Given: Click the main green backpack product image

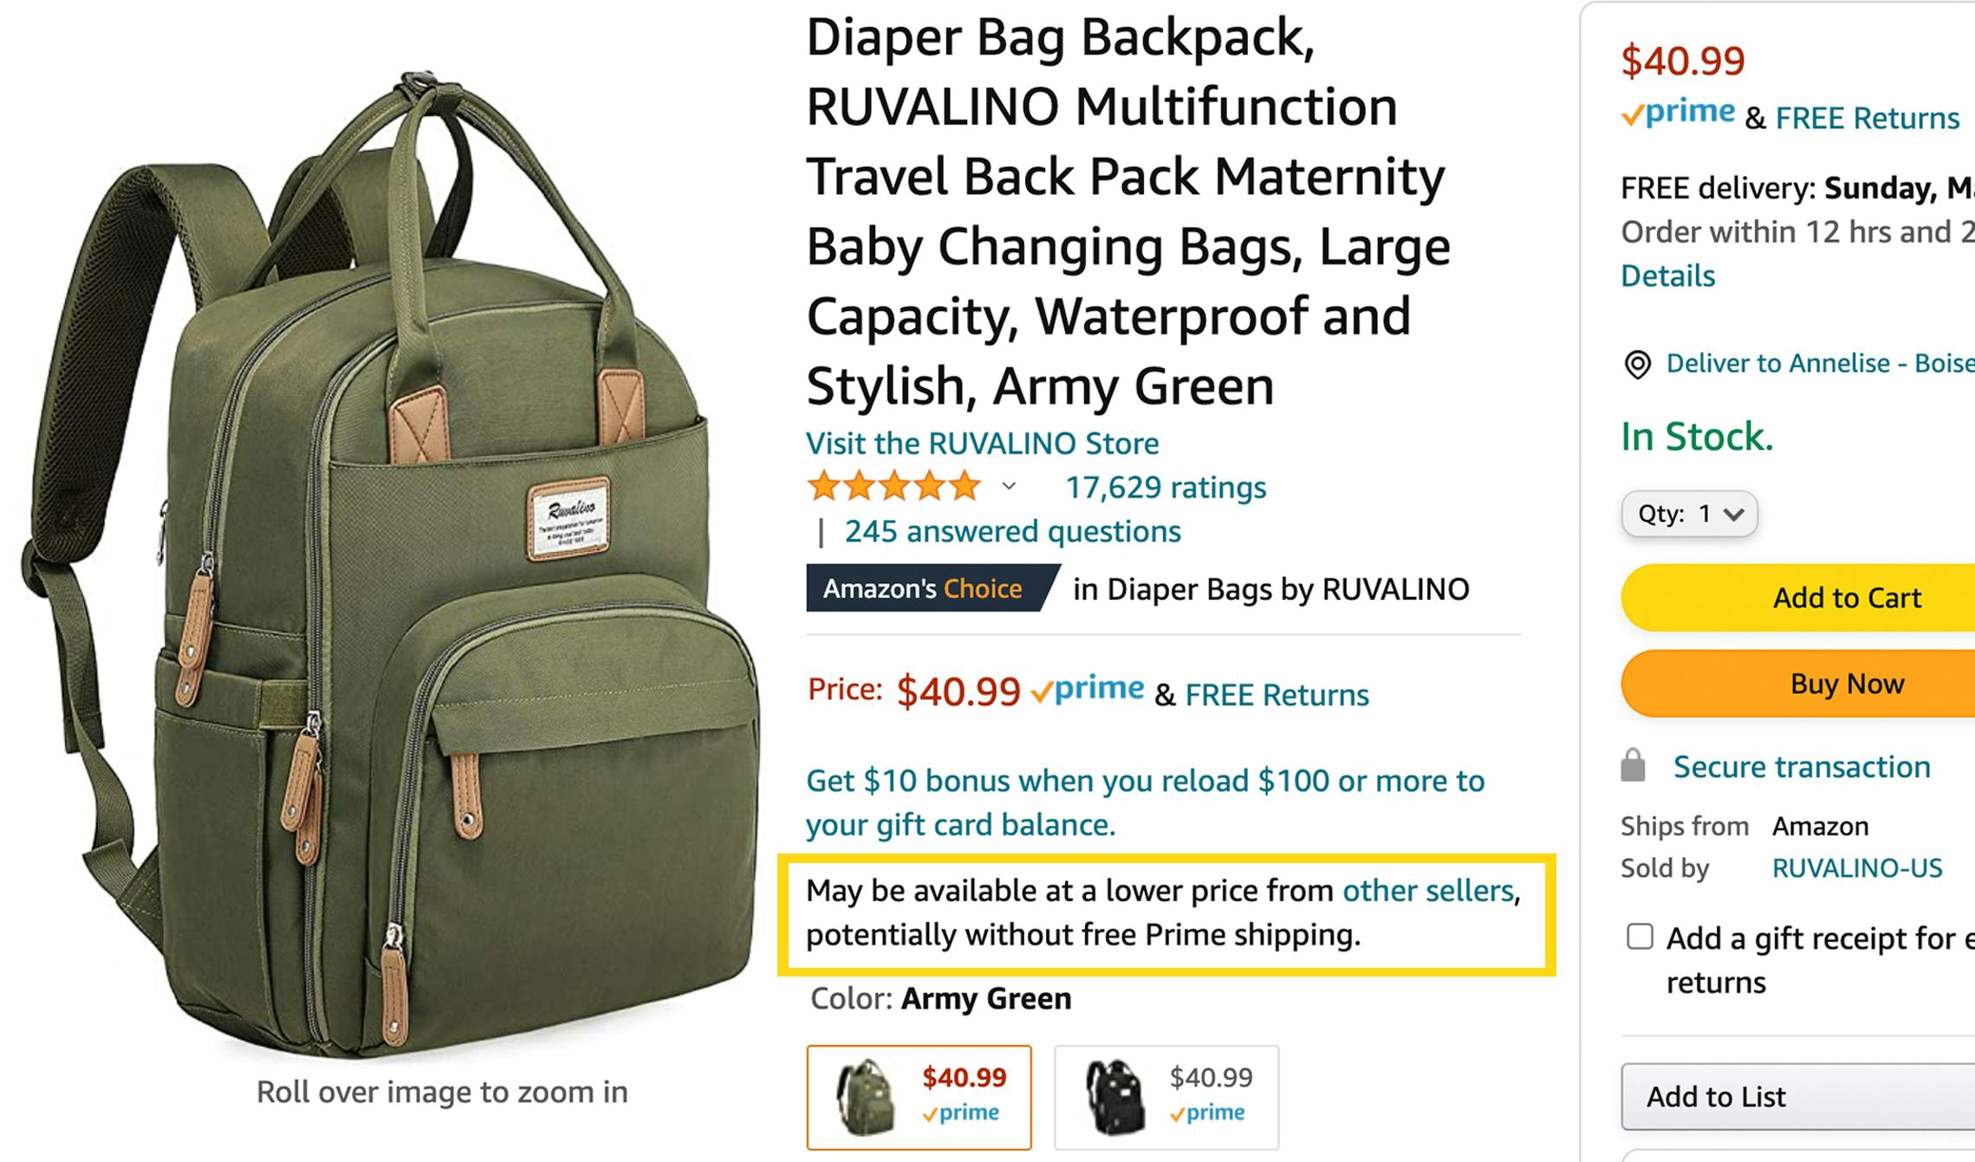Looking at the screenshot, I should (390, 563).
